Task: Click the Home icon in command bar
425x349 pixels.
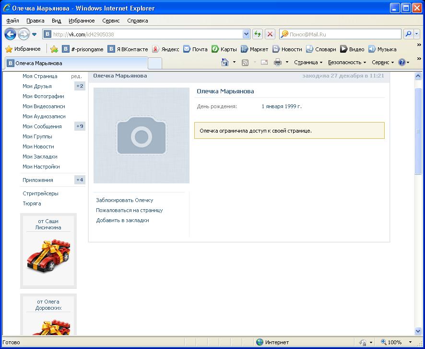Action: [224, 62]
